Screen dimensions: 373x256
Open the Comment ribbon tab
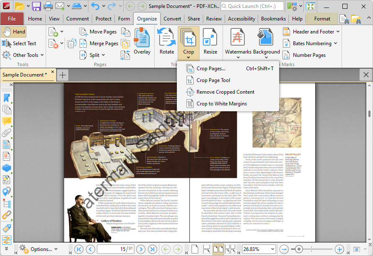click(x=78, y=19)
